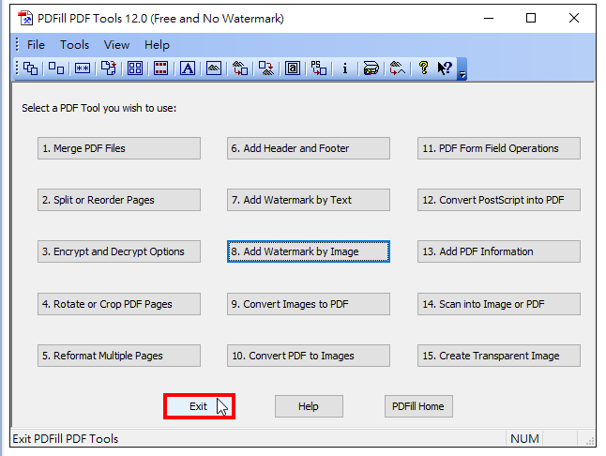Choose 7. Add Watermark by Text
The image size is (606, 456).
[x=309, y=200]
